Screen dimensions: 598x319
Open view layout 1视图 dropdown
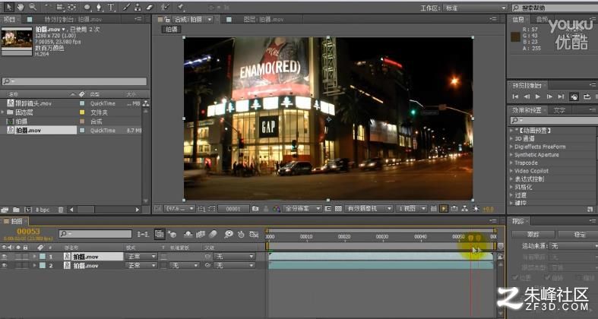pos(412,209)
